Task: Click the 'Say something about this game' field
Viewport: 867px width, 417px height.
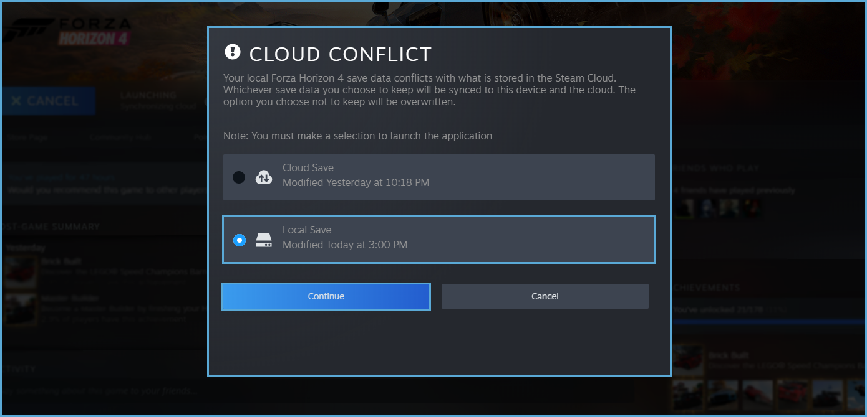Action: coord(100,391)
